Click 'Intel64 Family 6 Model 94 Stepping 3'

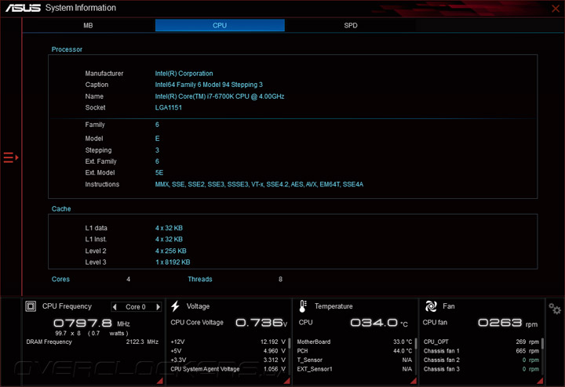(209, 85)
